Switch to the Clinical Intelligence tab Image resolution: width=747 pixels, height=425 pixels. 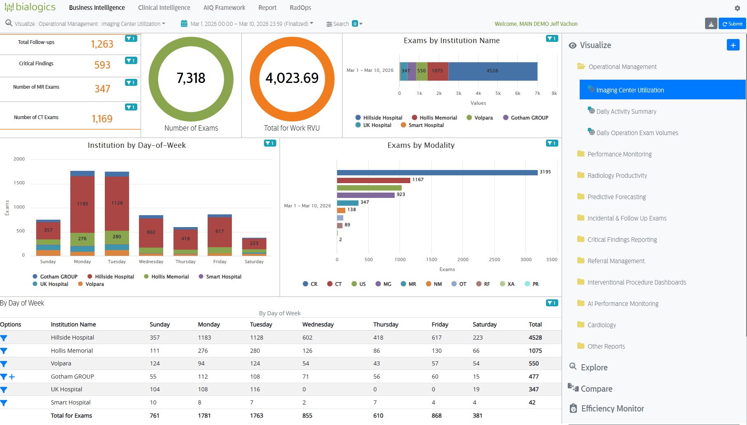tap(164, 7)
